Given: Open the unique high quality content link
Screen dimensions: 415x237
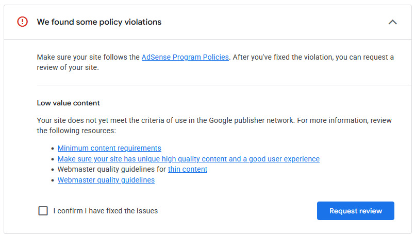Looking at the screenshot, I should 188,159.
